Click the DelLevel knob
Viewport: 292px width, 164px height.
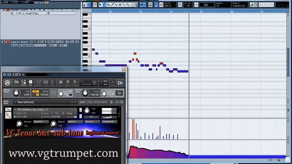click(53, 123)
